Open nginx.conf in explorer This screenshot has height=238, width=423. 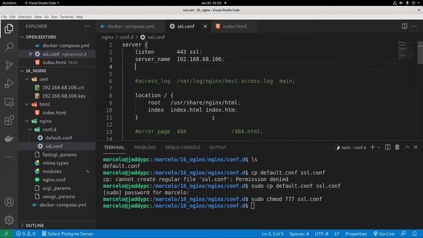point(58,180)
